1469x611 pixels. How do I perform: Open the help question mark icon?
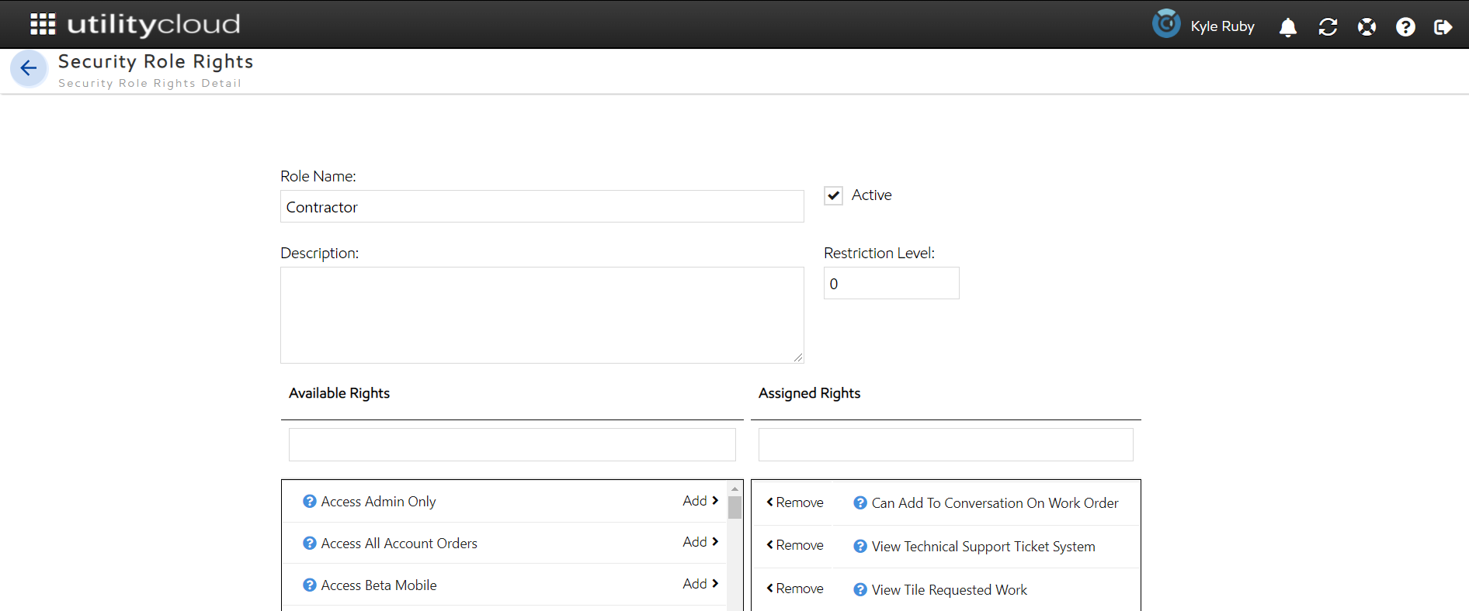(x=1405, y=27)
